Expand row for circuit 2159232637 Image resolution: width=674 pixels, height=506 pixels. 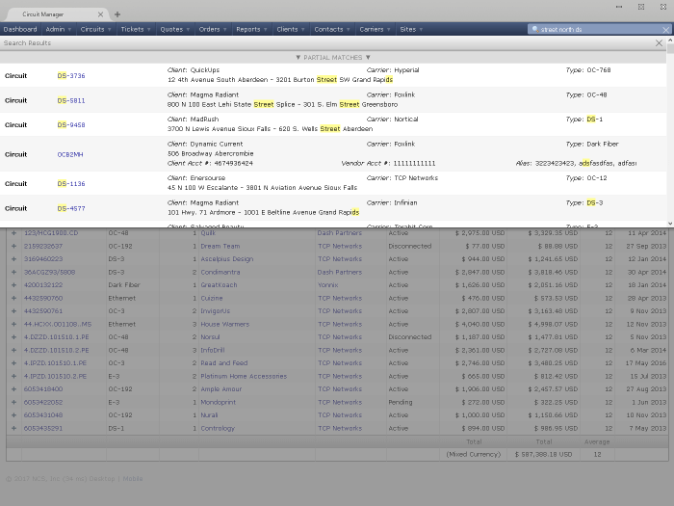coord(13,246)
